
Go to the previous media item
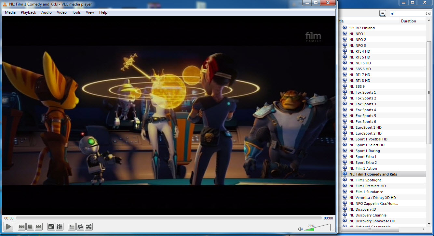tap(22, 227)
